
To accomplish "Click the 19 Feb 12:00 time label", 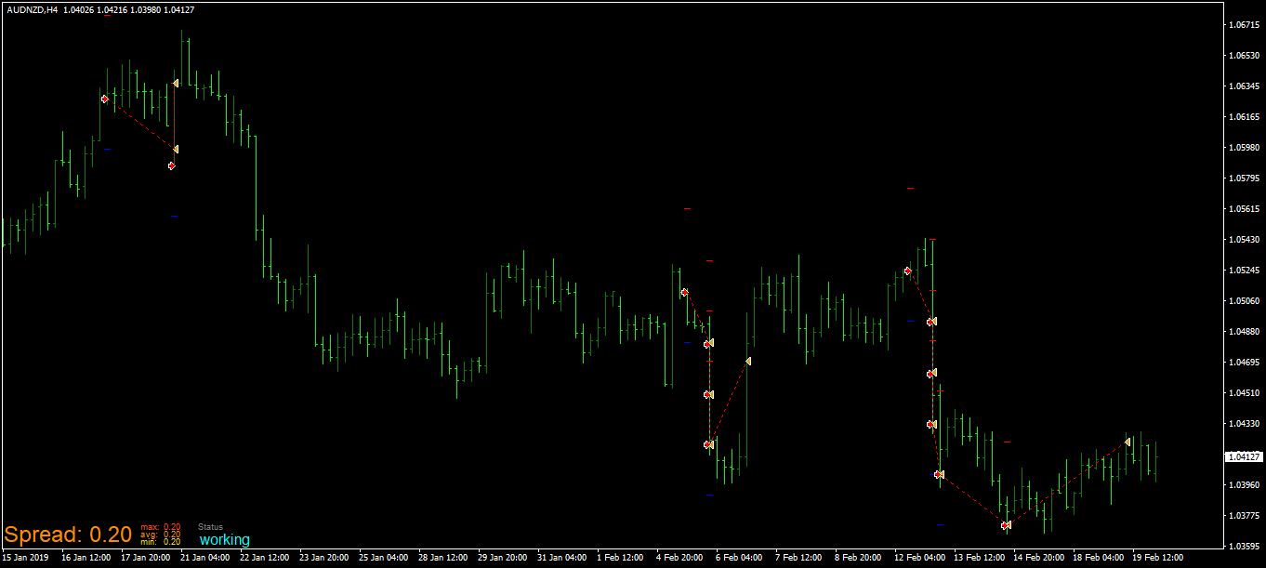I will pyautogui.click(x=1157, y=558).
